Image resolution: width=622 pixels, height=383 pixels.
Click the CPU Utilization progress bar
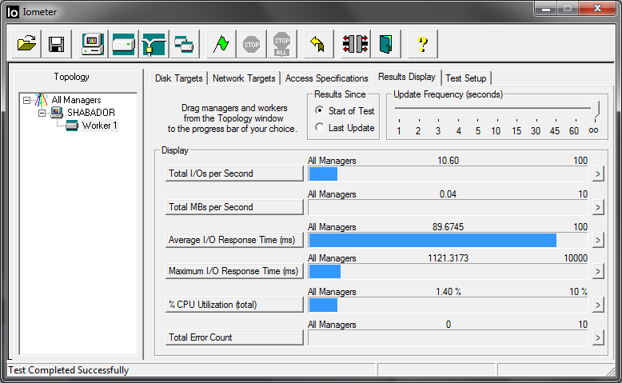448,305
